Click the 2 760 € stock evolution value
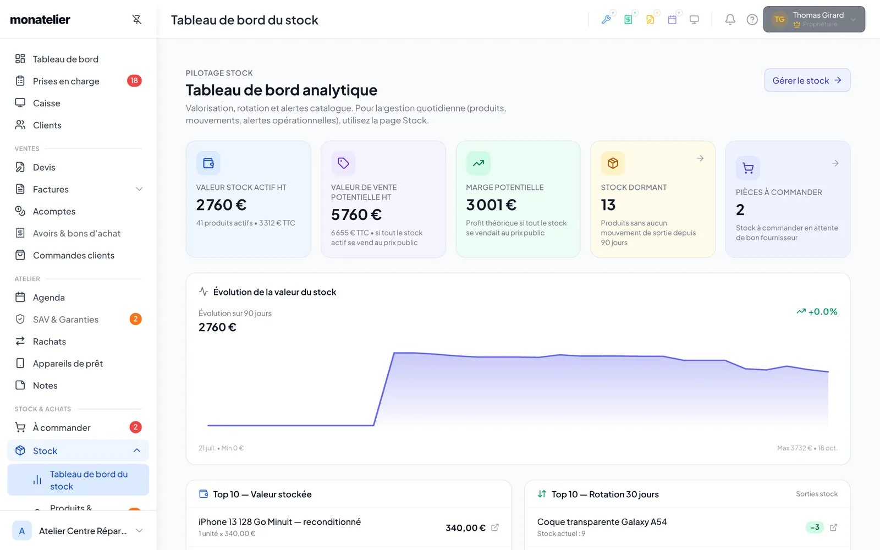Image resolution: width=880 pixels, height=550 pixels. pyautogui.click(x=217, y=327)
